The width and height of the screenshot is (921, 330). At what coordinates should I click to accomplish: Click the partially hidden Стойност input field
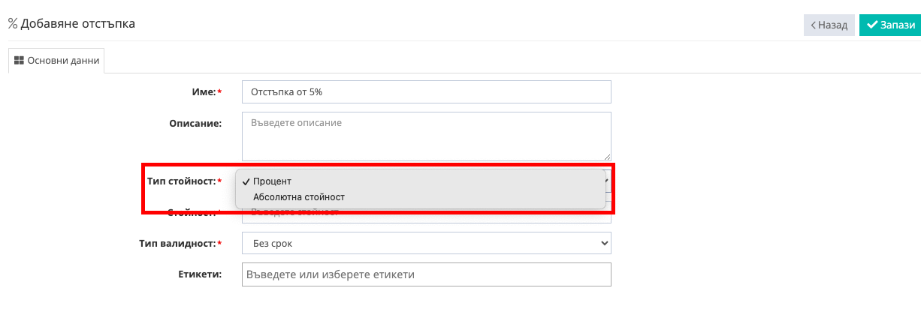click(426, 214)
